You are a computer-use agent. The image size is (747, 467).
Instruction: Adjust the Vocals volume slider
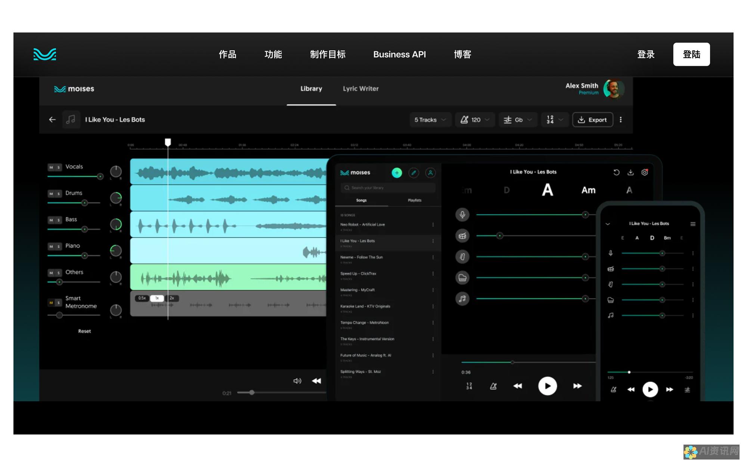click(75, 177)
